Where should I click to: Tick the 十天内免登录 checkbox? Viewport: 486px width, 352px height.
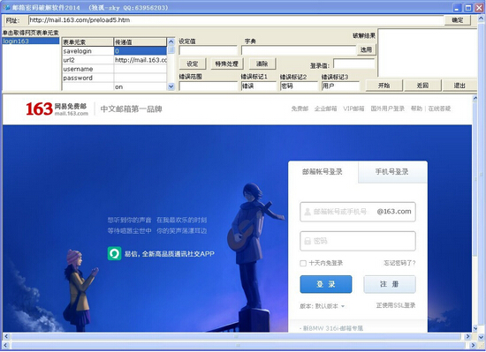point(303,263)
